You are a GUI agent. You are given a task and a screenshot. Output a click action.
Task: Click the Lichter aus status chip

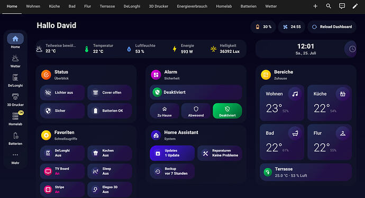62,92
